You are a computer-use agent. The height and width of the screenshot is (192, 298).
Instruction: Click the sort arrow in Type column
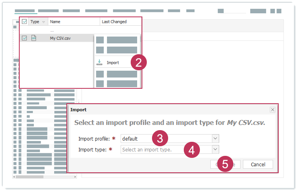click(43, 22)
